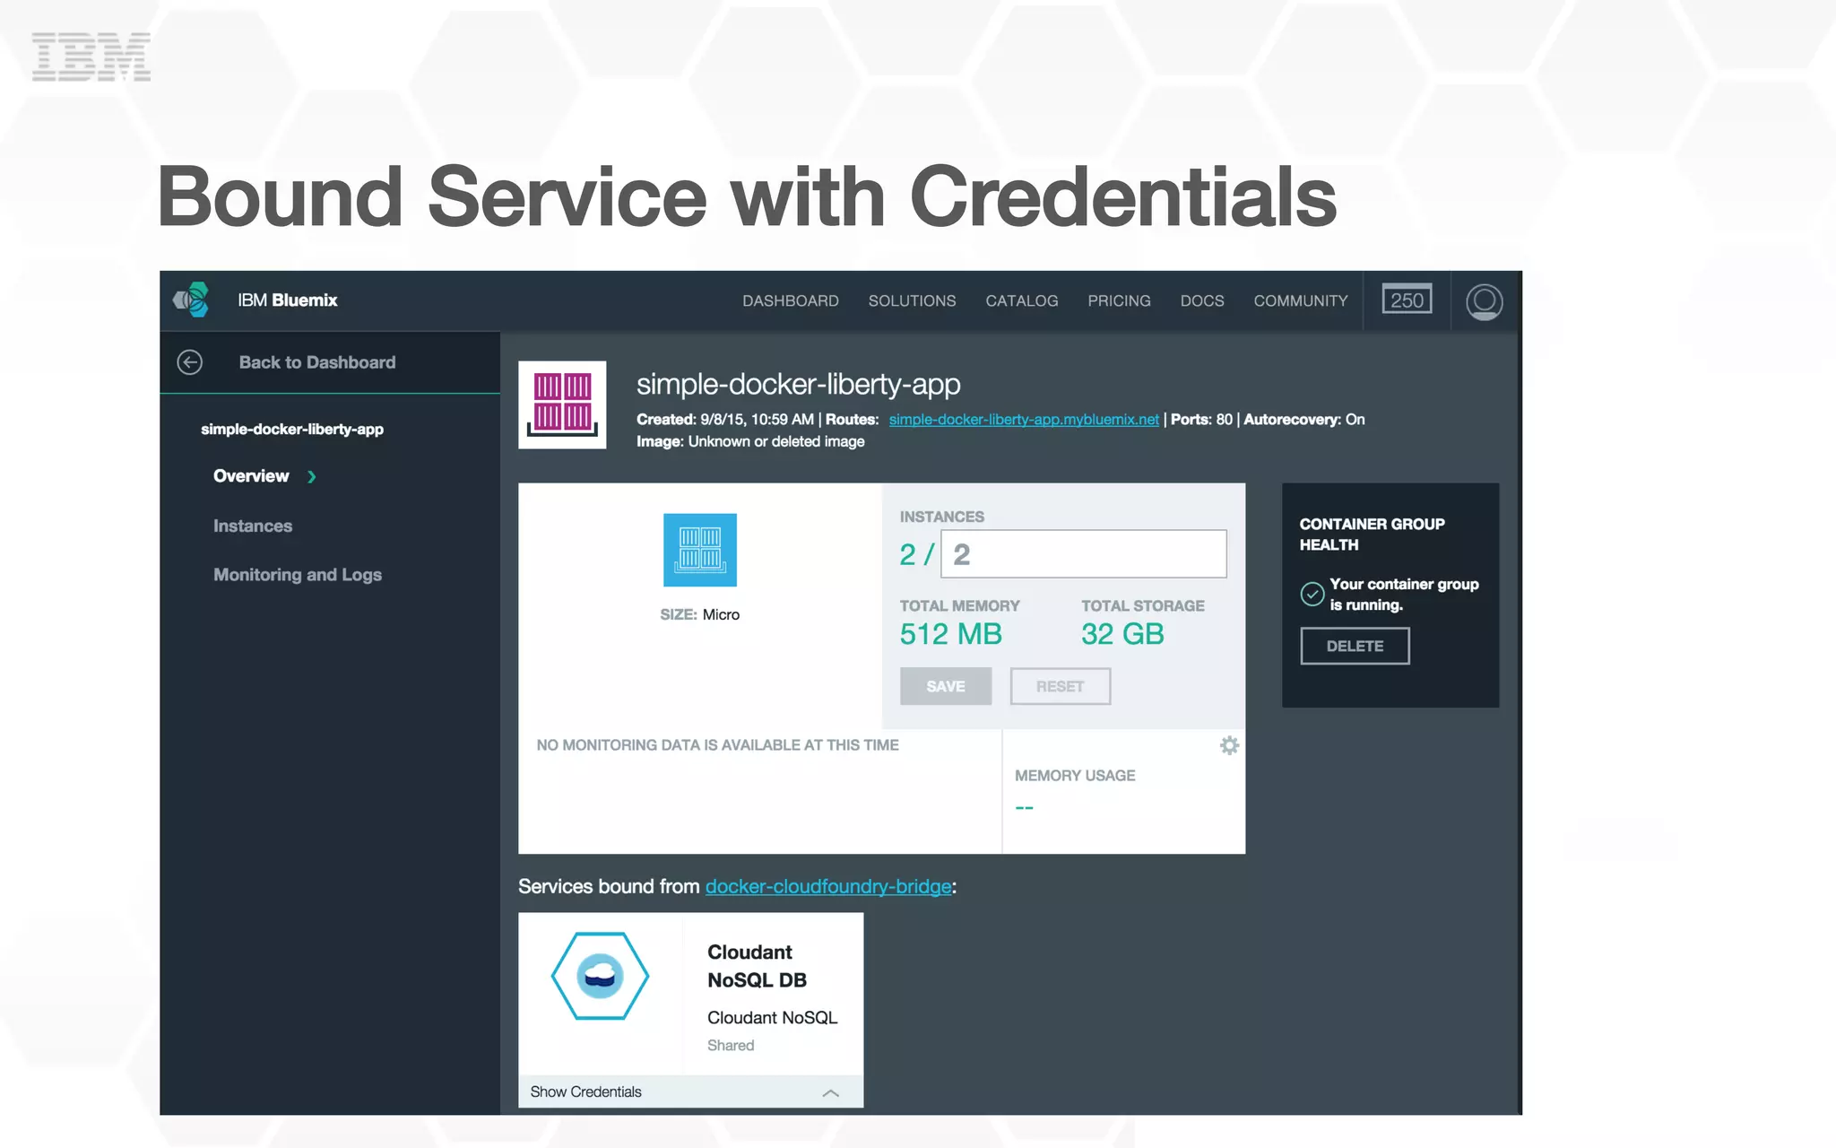Image resolution: width=1836 pixels, height=1148 pixels.
Task: Select simple-docker-liberty-app sidebar heading
Action: [292, 430]
